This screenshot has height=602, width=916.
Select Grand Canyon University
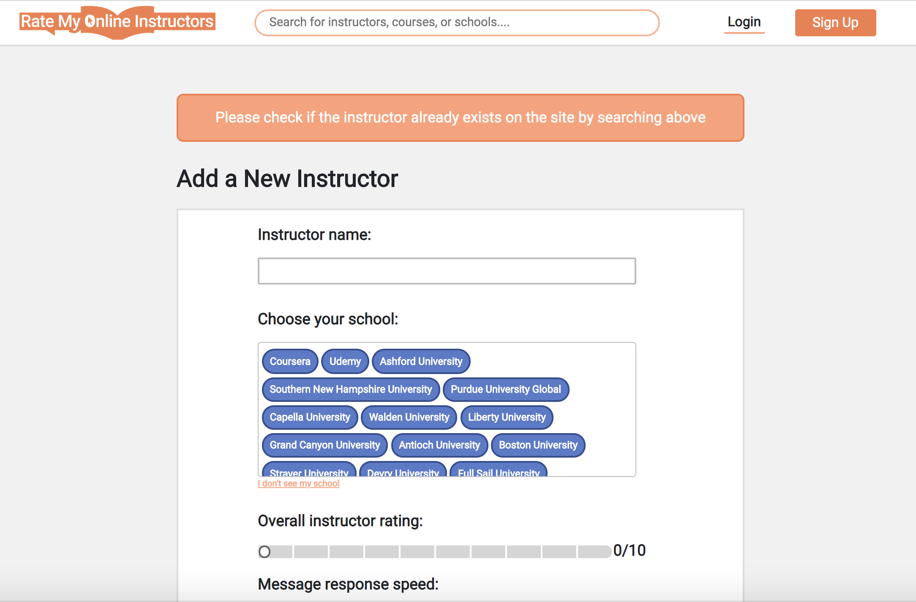(x=324, y=445)
